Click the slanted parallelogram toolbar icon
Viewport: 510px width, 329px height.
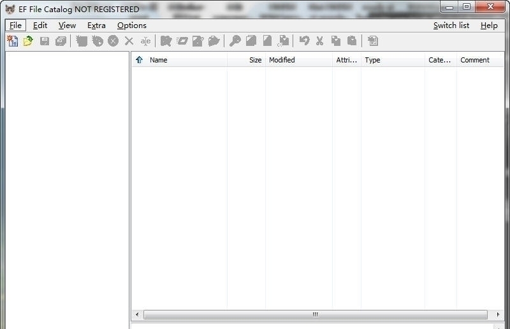point(182,41)
